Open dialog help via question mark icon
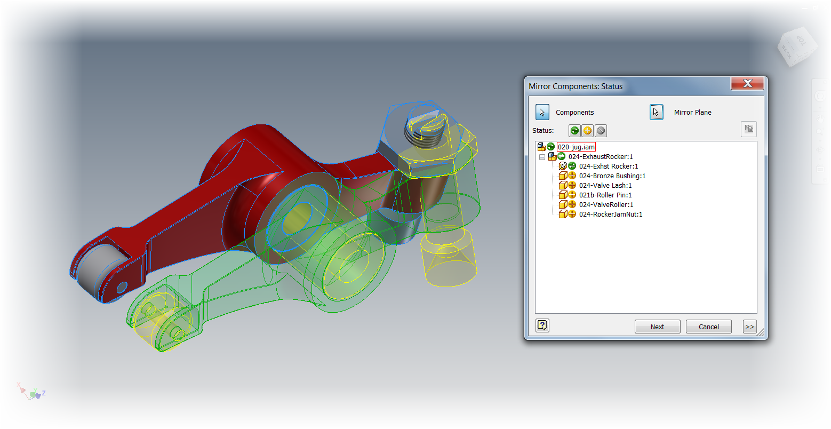Screen dimensions: 831x429 [x=542, y=325]
